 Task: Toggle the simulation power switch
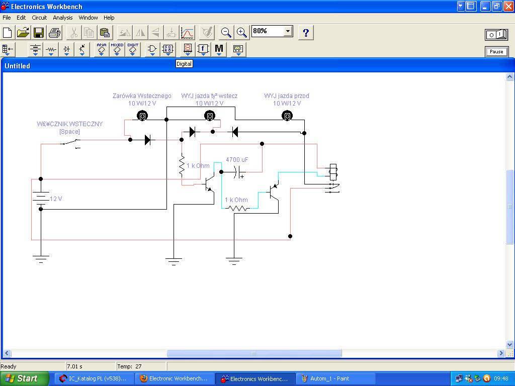[496, 35]
